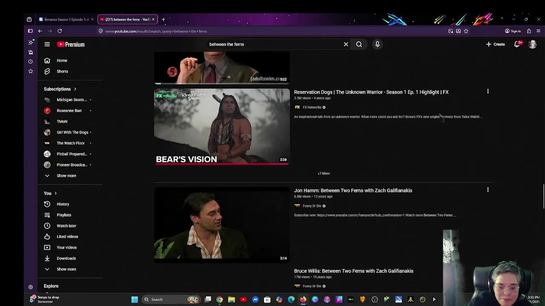Screen dimensions: 545x306
Task: Click the Windows taskbar Search box
Action: [x=172, y=300]
